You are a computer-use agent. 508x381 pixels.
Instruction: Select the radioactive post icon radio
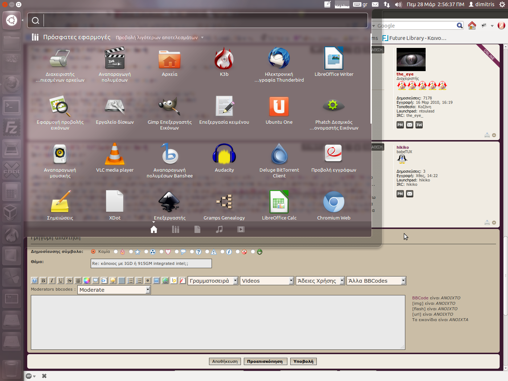tap(146, 251)
